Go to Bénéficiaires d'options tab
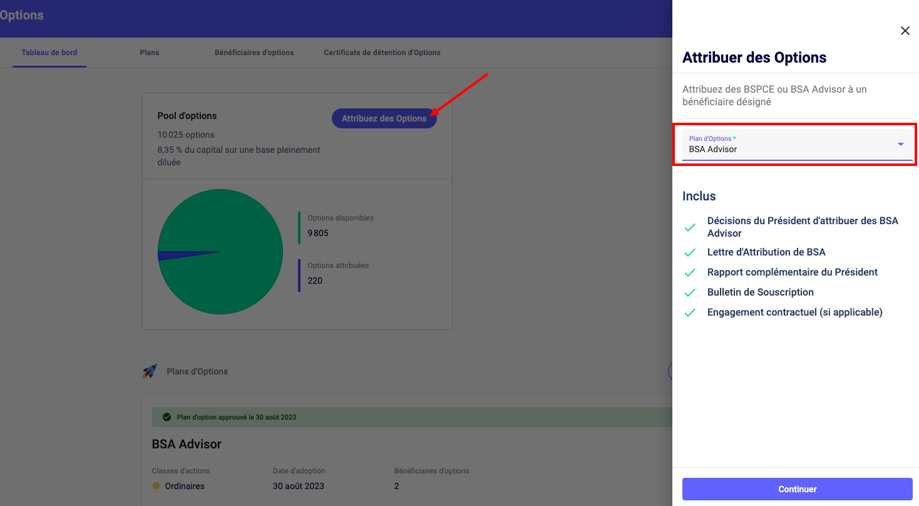This screenshot has width=919, height=506. (x=254, y=53)
